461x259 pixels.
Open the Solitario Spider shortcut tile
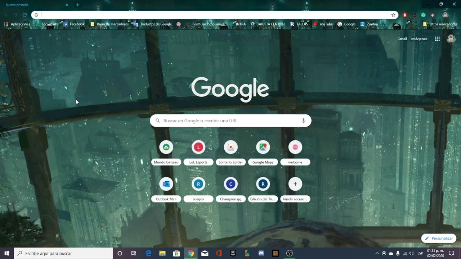(230, 153)
